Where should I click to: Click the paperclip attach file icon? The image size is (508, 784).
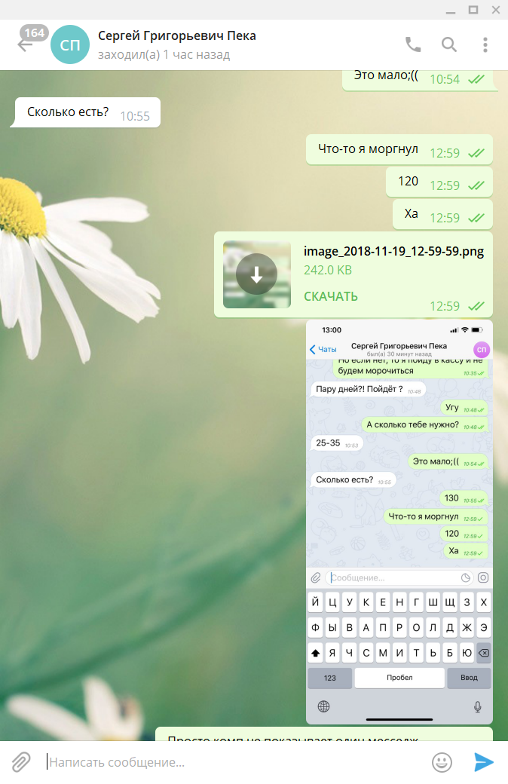click(21, 762)
